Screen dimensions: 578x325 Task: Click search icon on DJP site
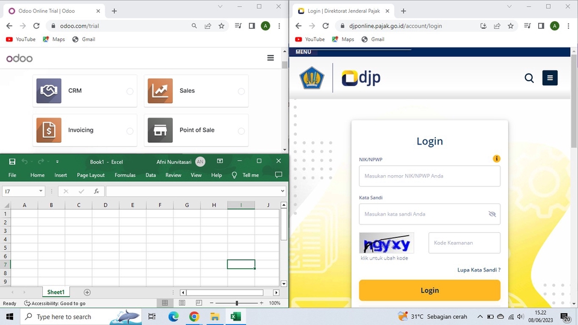tap(529, 78)
